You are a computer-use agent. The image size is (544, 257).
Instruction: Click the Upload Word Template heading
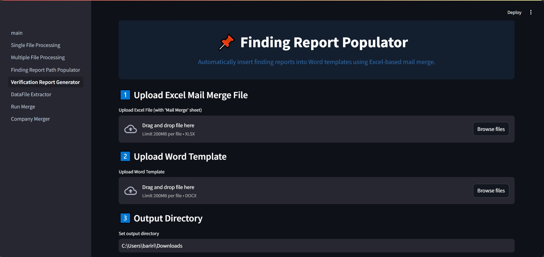180,157
